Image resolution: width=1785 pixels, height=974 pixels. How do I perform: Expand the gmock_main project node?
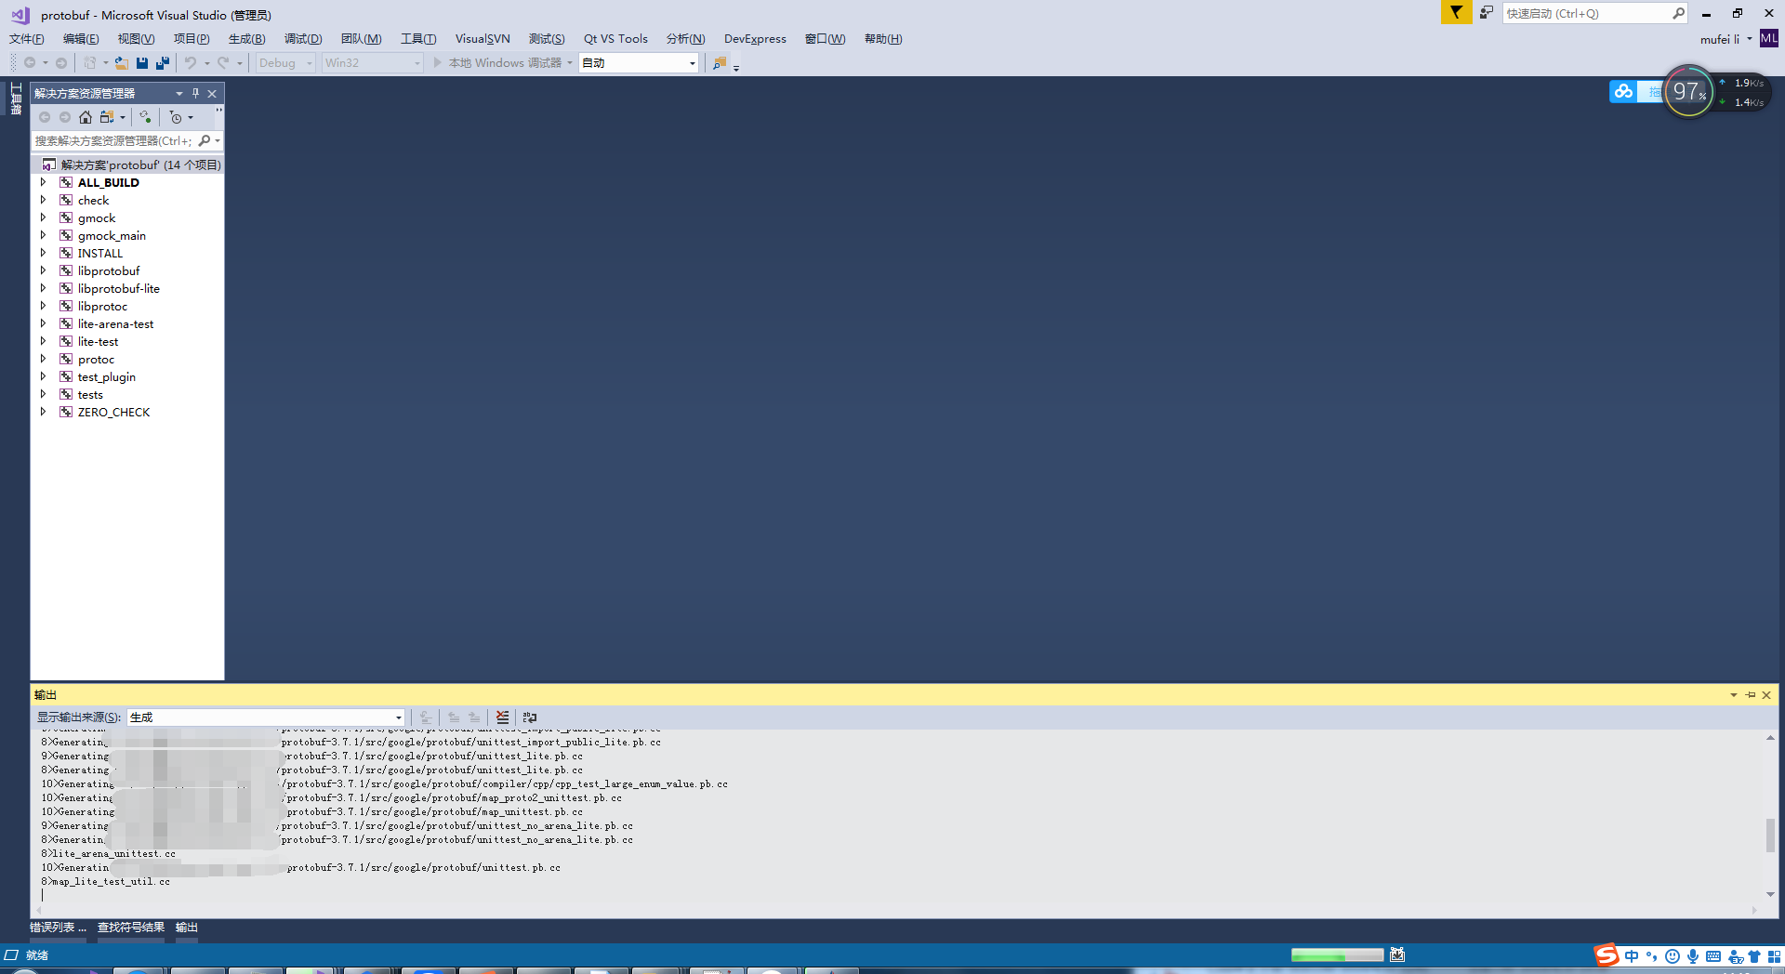(x=43, y=235)
